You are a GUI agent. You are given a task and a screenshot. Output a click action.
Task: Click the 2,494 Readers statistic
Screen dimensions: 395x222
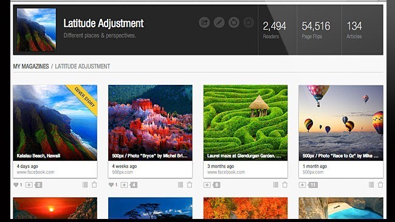275,30
